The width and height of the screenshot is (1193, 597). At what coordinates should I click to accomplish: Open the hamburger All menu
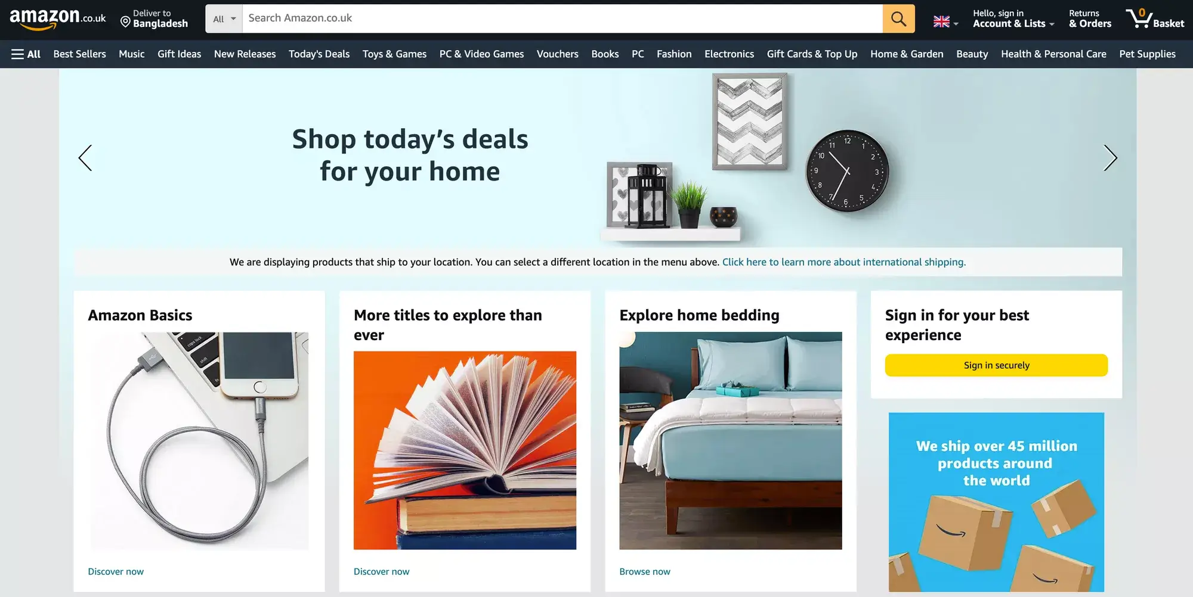(26, 54)
